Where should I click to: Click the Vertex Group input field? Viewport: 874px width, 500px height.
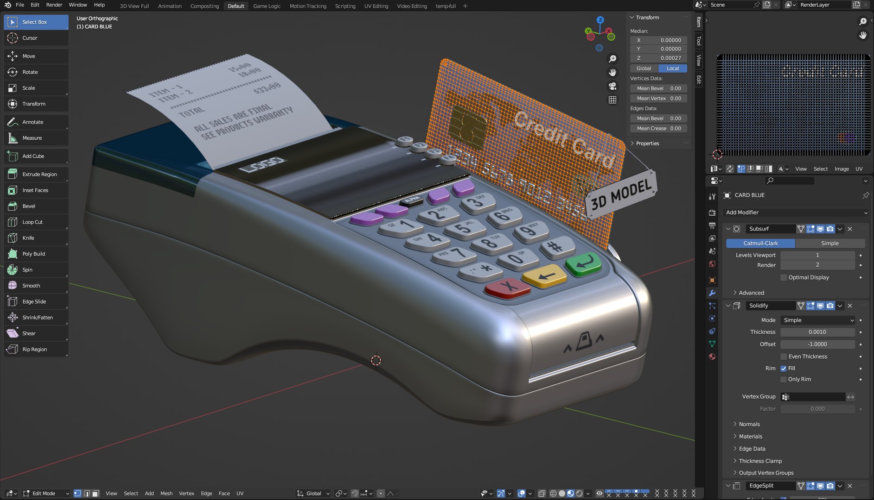click(x=813, y=397)
